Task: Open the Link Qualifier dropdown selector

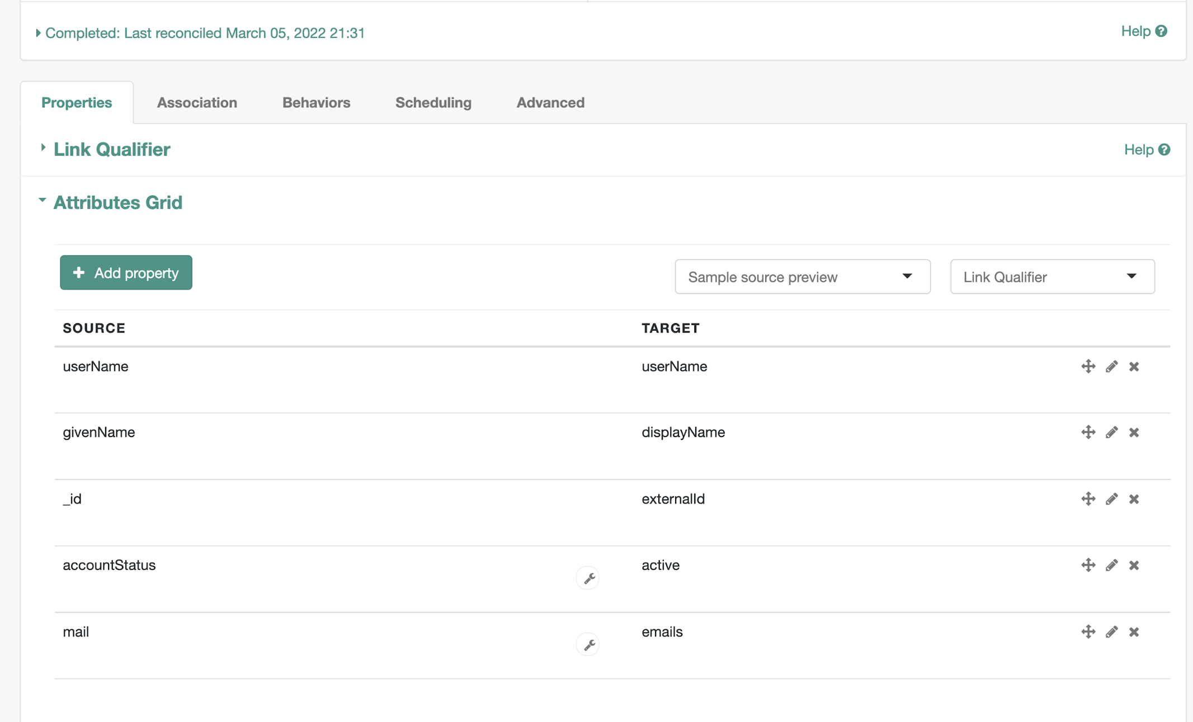Action: pos(1052,277)
